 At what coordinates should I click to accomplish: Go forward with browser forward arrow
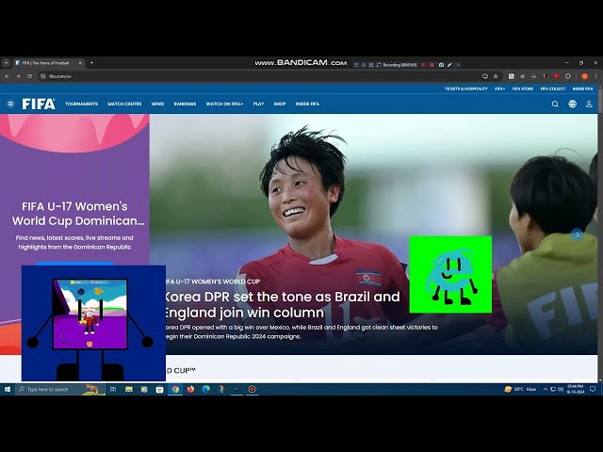(x=18, y=76)
